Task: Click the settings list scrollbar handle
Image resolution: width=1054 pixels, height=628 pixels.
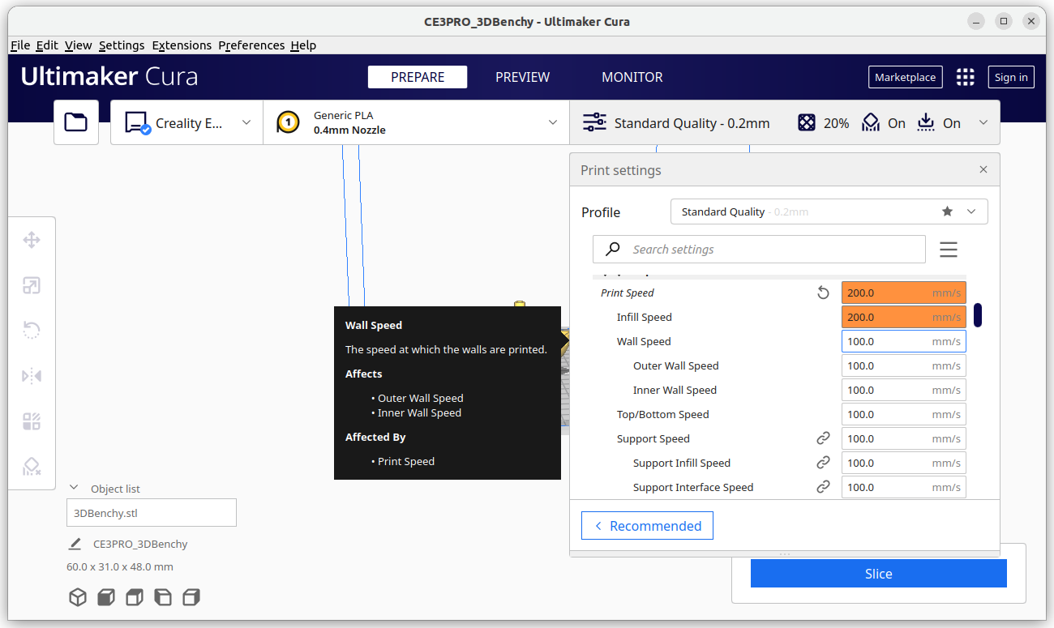Action: click(978, 315)
